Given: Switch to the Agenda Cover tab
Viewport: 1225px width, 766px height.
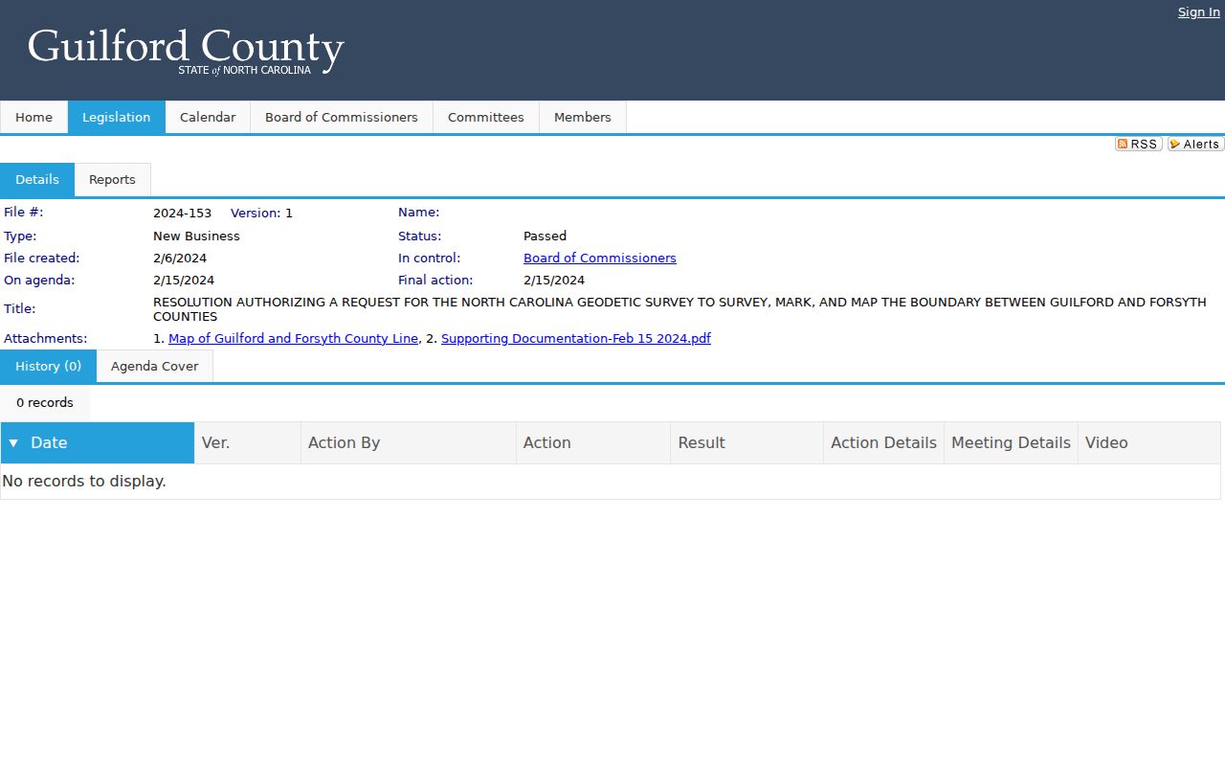Looking at the screenshot, I should 155,367.
